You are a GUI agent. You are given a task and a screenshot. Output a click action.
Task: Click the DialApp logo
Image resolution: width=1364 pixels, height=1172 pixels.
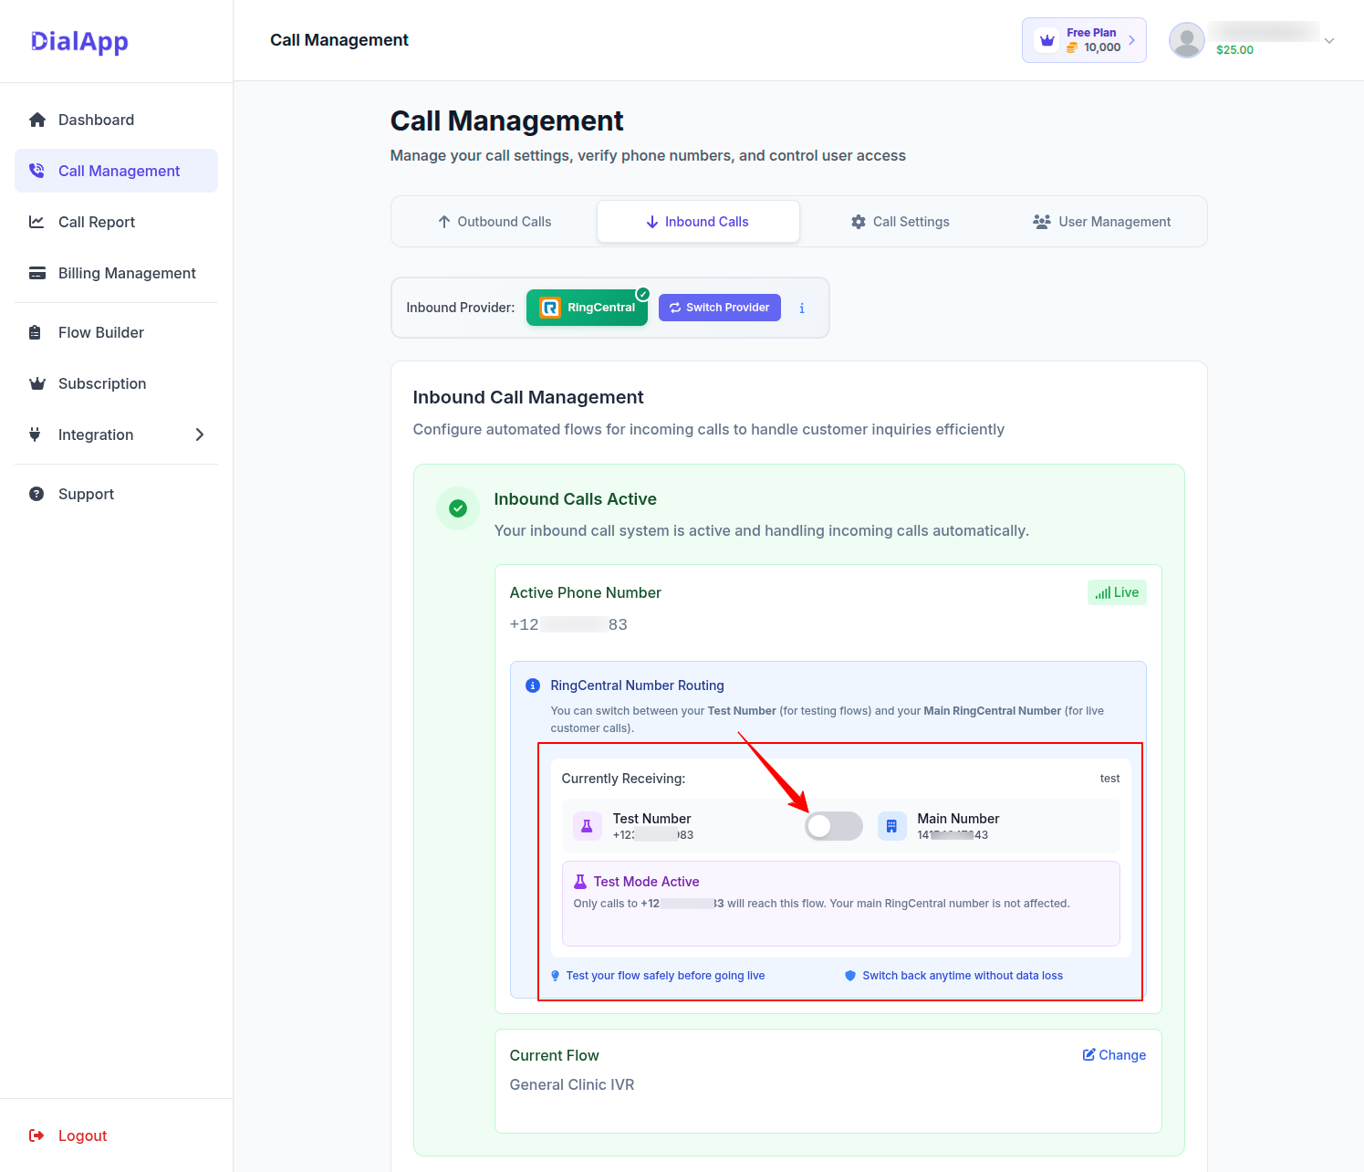[79, 41]
